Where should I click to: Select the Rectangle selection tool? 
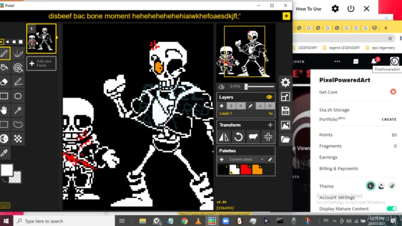coord(4,125)
